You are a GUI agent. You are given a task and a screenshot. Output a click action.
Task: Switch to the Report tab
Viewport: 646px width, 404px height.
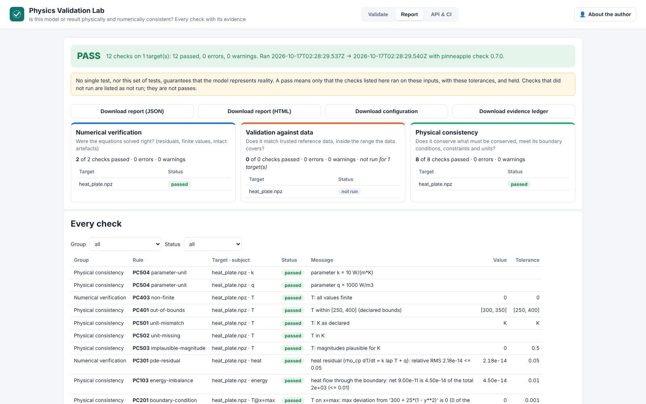click(x=409, y=15)
